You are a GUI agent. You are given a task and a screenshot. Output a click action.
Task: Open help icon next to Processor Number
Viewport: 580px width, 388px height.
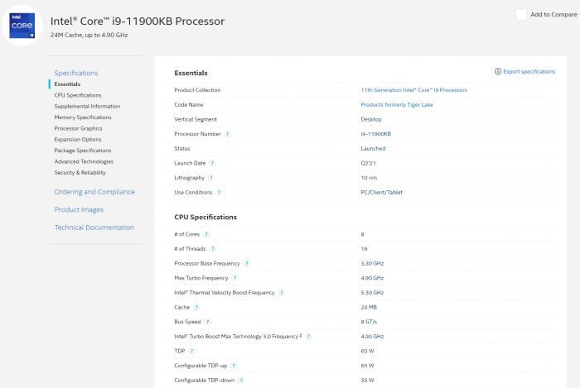point(228,134)
